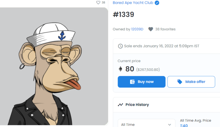Screen dimensions: 220x127
Task: Click the 38 favorites count text
Action: (165, 29)
